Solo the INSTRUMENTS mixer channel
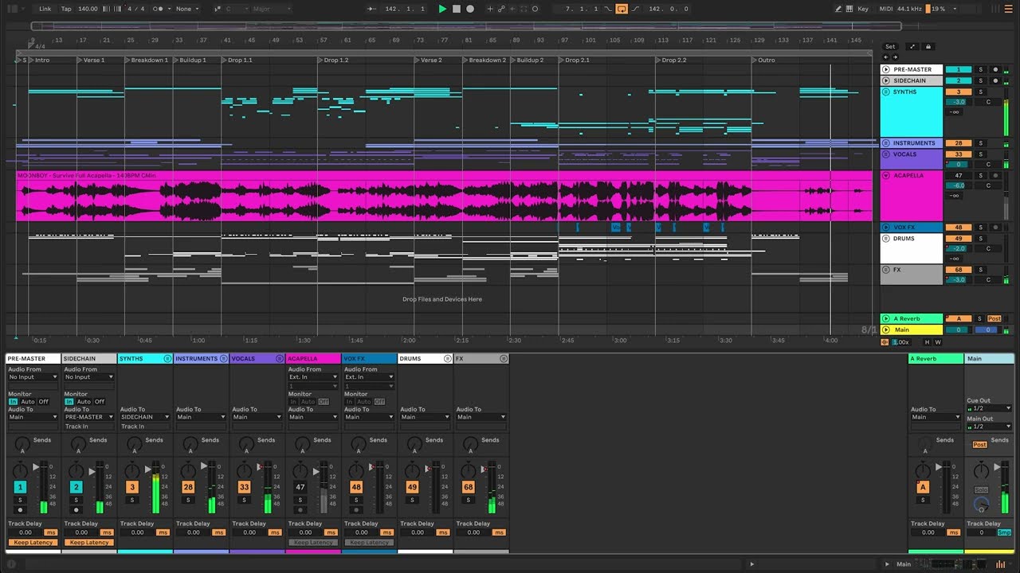 click(188, 501)
